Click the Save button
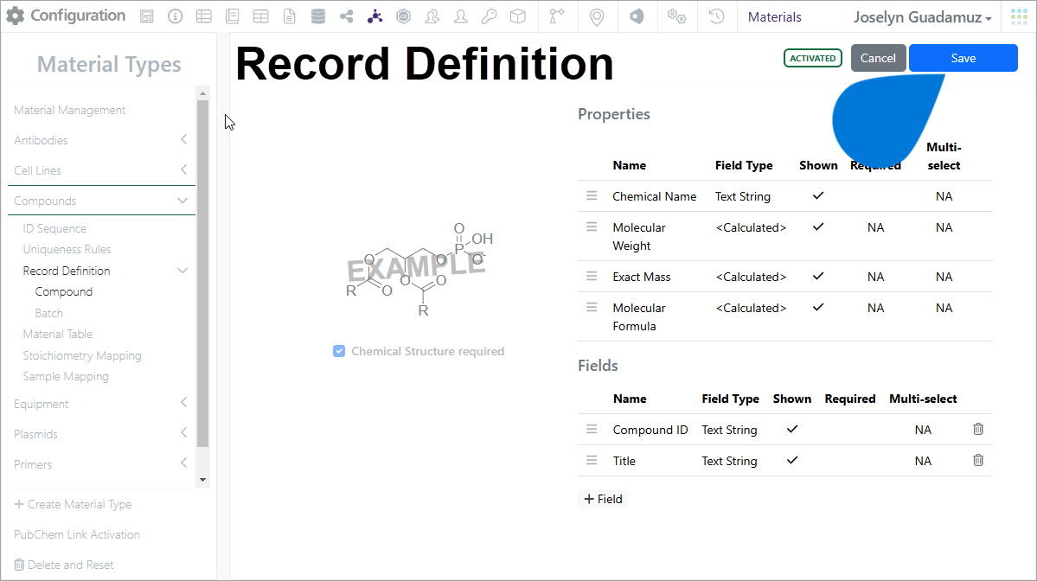 coord(963,58)
